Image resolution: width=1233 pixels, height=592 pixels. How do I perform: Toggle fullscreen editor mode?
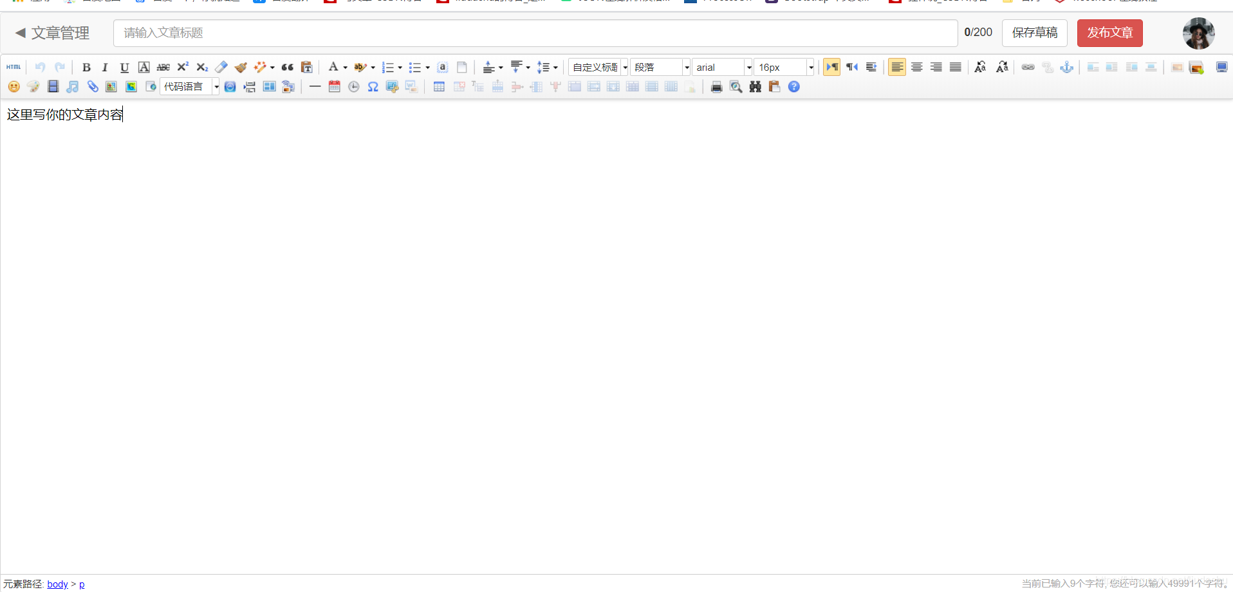[1221, 67]
